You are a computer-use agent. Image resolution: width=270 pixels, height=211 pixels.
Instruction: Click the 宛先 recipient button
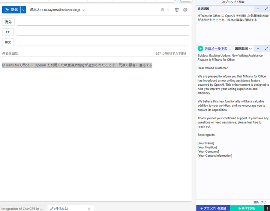coord(8,22)
